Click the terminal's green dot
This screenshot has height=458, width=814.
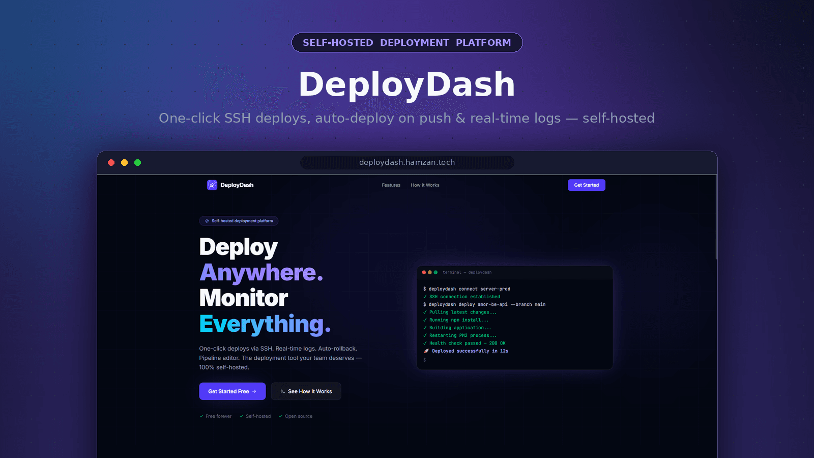pyautogui.click(x=435, y=272)
